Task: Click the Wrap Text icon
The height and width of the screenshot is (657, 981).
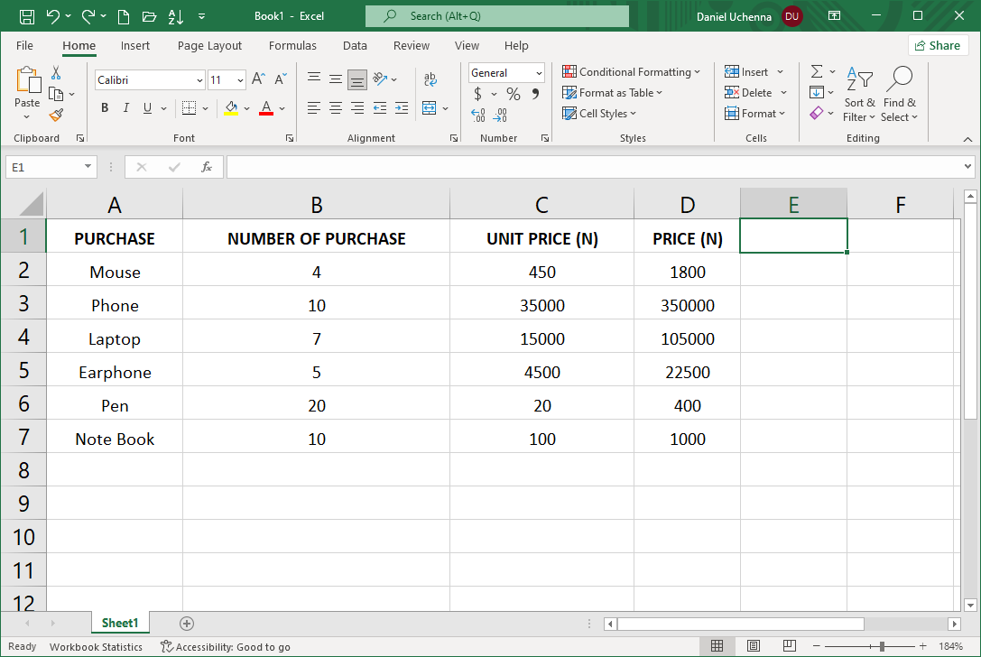Action: click(430, 79)
